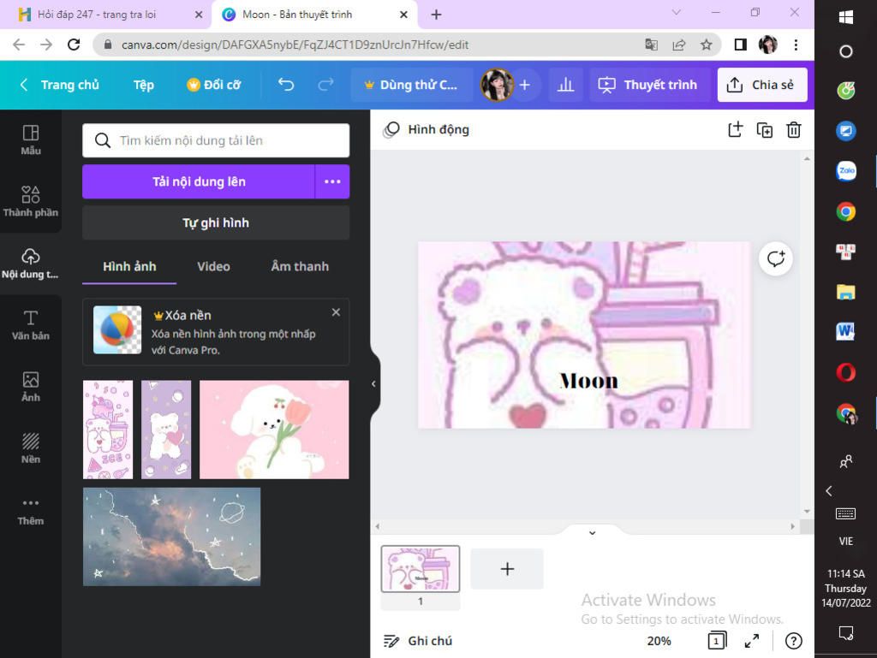The image size is (877, 658).
Task: Duplicate the current page
Action: point(765,129)
